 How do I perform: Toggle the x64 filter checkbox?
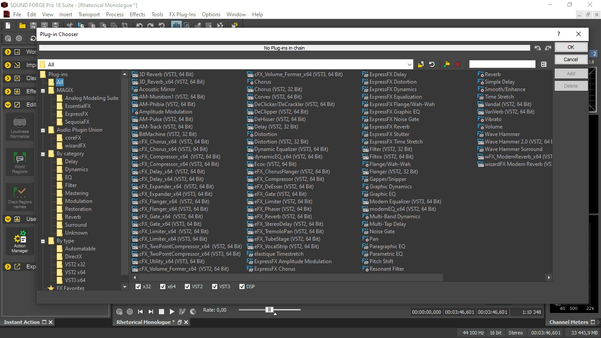click(163, 287)
